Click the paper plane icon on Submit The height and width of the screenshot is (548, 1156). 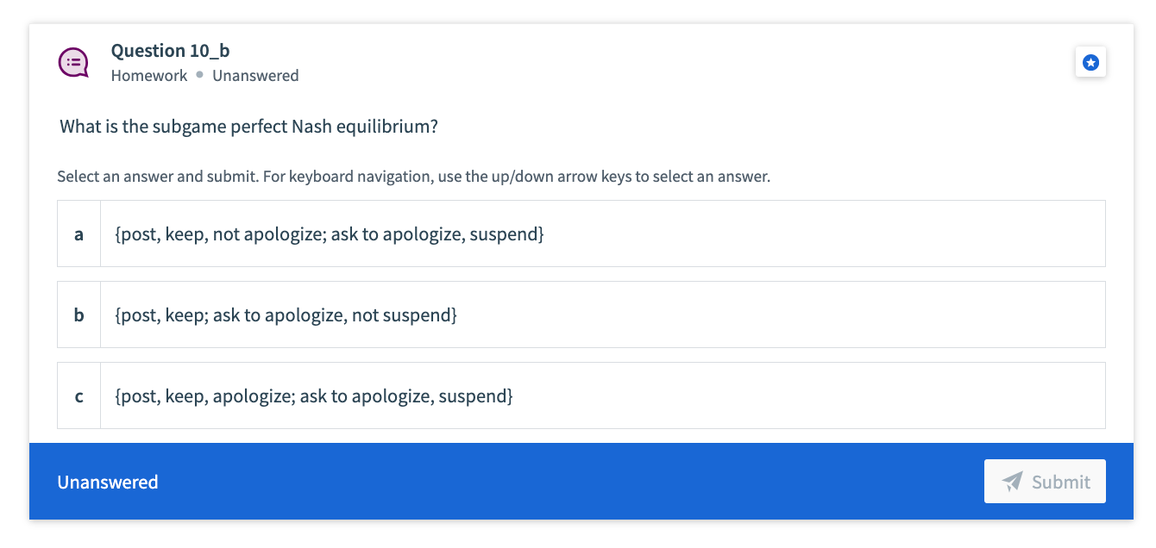(1013, 482)
